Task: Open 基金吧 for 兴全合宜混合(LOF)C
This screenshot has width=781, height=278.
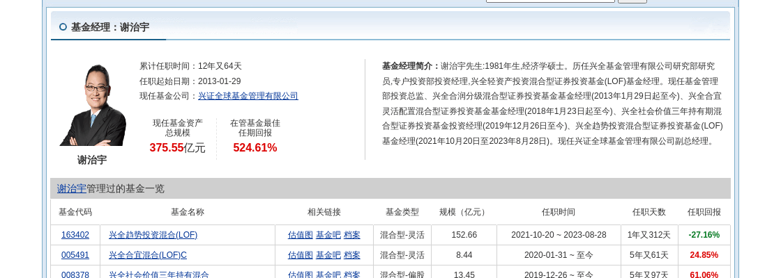Action: click(x=328, y=255)
